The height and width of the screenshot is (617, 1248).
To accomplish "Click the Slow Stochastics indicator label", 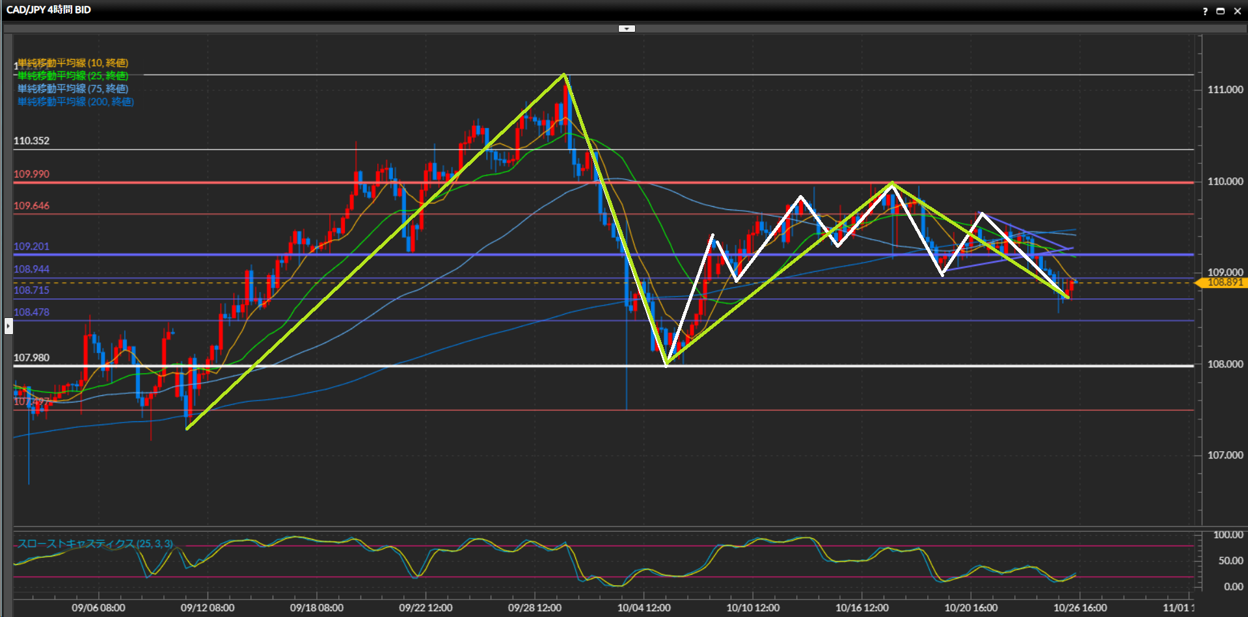I will pos(95,544).
